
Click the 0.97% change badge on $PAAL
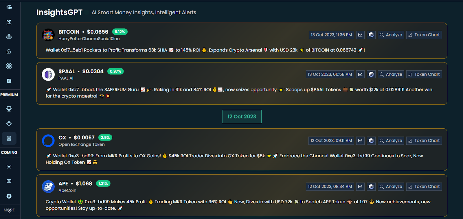[115, 71]
